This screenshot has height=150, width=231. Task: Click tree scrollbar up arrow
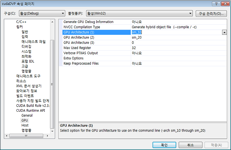[52, 22]
